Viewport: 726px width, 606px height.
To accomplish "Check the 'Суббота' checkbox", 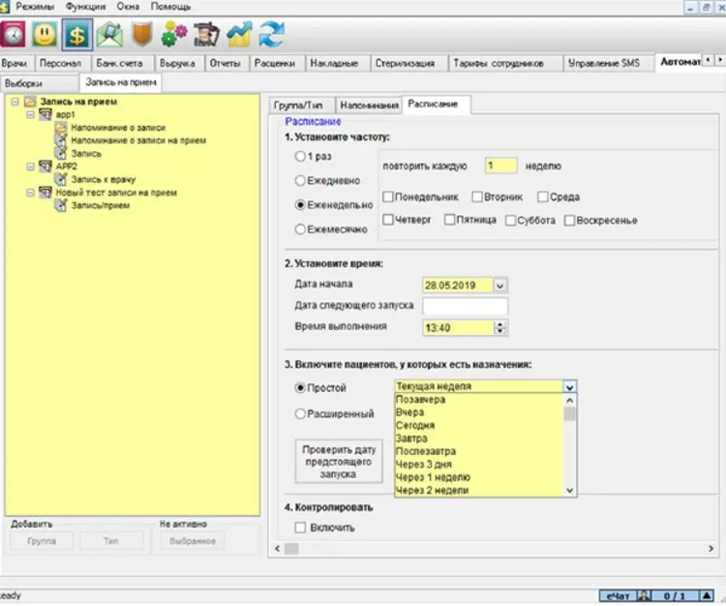I will tap(510, 221).
